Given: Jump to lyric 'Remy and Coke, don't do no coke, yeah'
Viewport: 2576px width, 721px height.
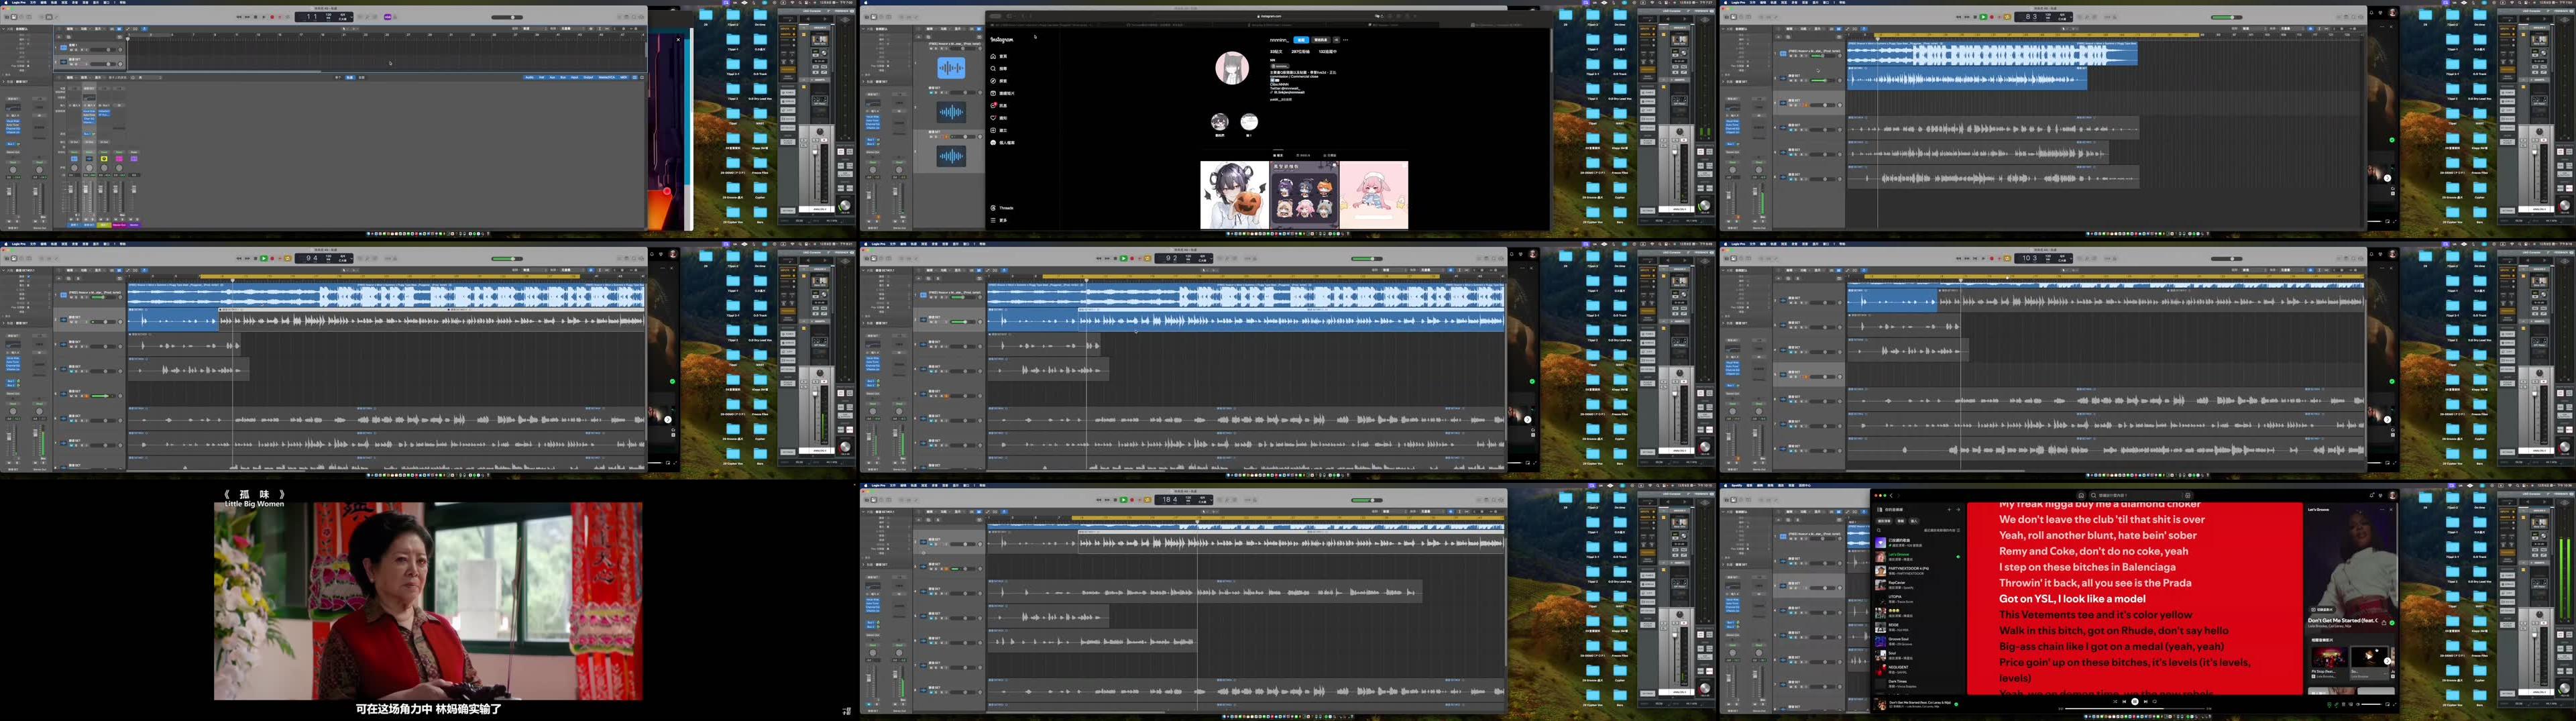Looking at the screenshot, I should 2094,551.
